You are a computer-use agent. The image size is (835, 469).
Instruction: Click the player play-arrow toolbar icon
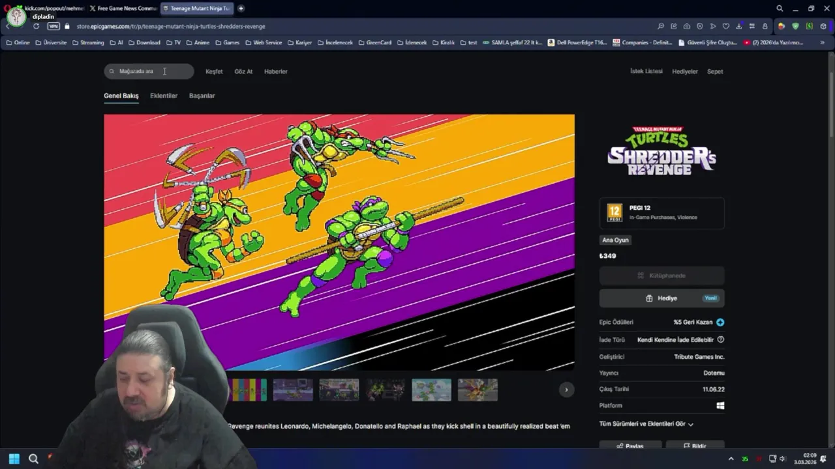click(x=713, y=26)
